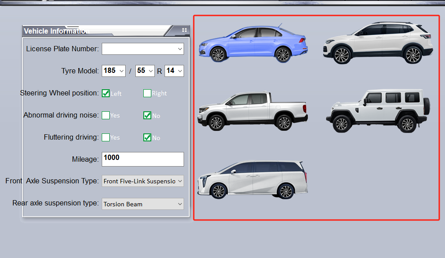445x258 pixels.
Task: Uncheck the Left steering wheel checkbox
Action: pyautogui.click(x=106, y=93)
